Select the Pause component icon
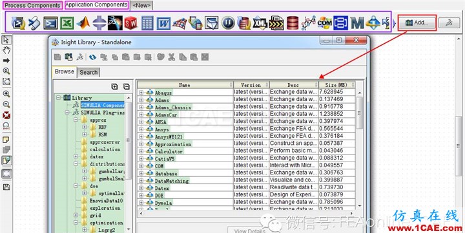The width and height of the screenshot is (465, 233). pos(228,23)
